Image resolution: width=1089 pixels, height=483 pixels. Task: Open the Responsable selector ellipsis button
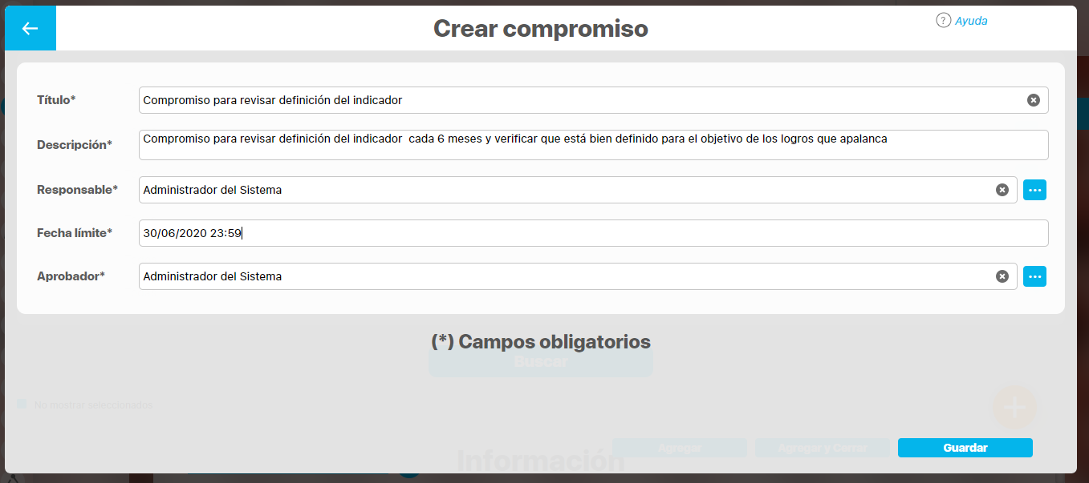(1034, 190)
